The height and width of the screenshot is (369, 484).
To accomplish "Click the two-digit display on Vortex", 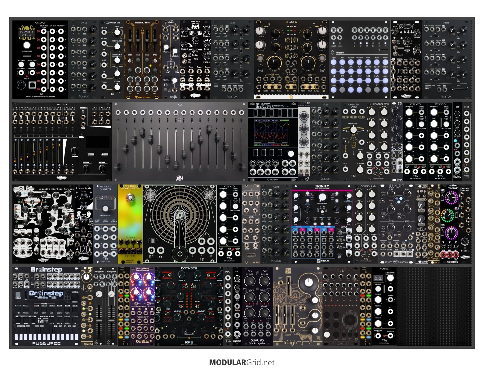I will [x=378, y=278].
